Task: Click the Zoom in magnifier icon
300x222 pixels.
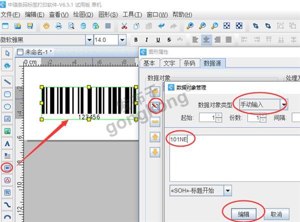Action: coord(190,25)
